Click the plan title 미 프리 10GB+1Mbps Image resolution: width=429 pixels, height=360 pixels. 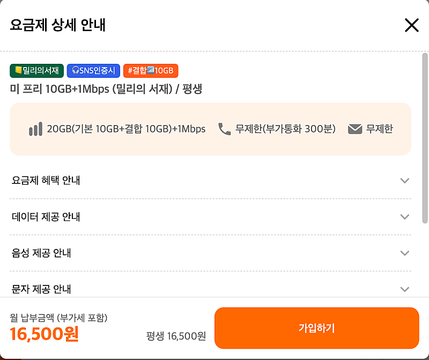tap(106, 89)
